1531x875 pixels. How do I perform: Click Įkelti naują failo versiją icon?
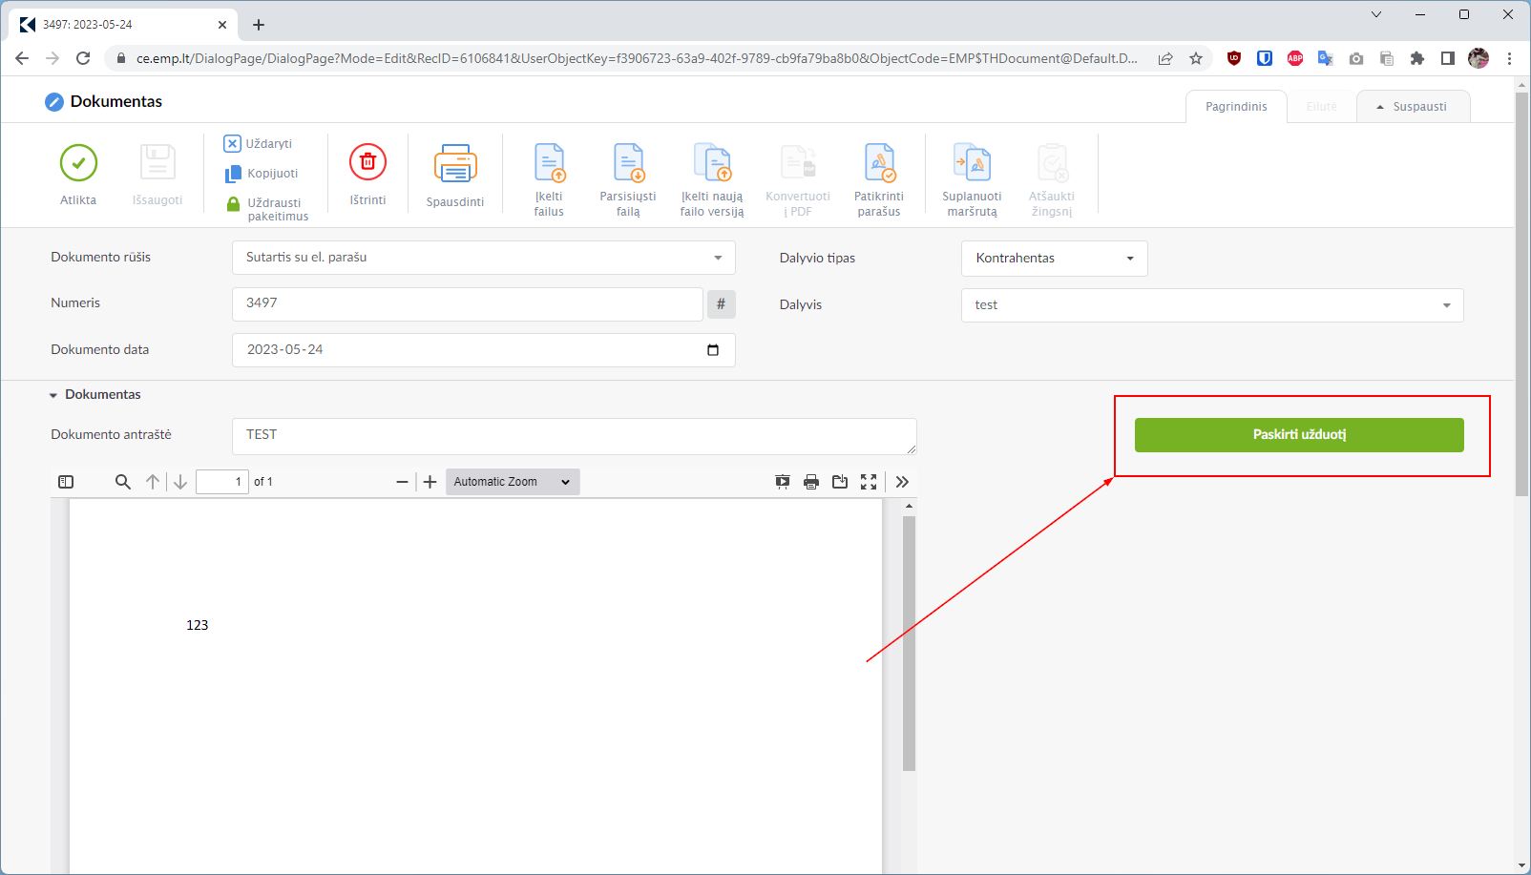pos(712,163)
